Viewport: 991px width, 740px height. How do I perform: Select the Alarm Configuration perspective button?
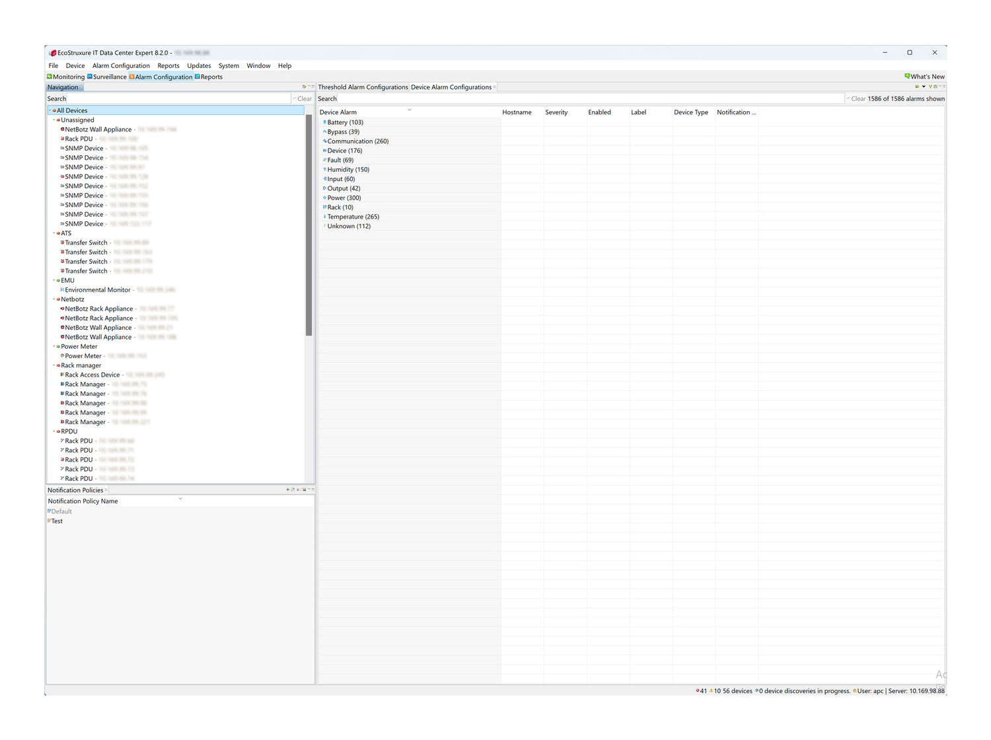click(161, 77)
